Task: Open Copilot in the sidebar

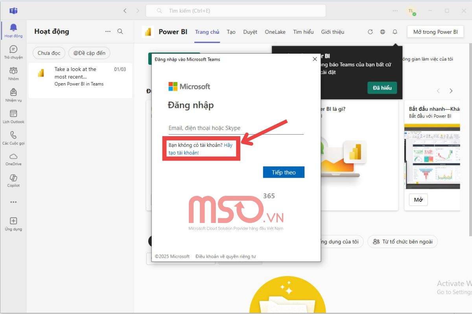Action: coord(13,181)
